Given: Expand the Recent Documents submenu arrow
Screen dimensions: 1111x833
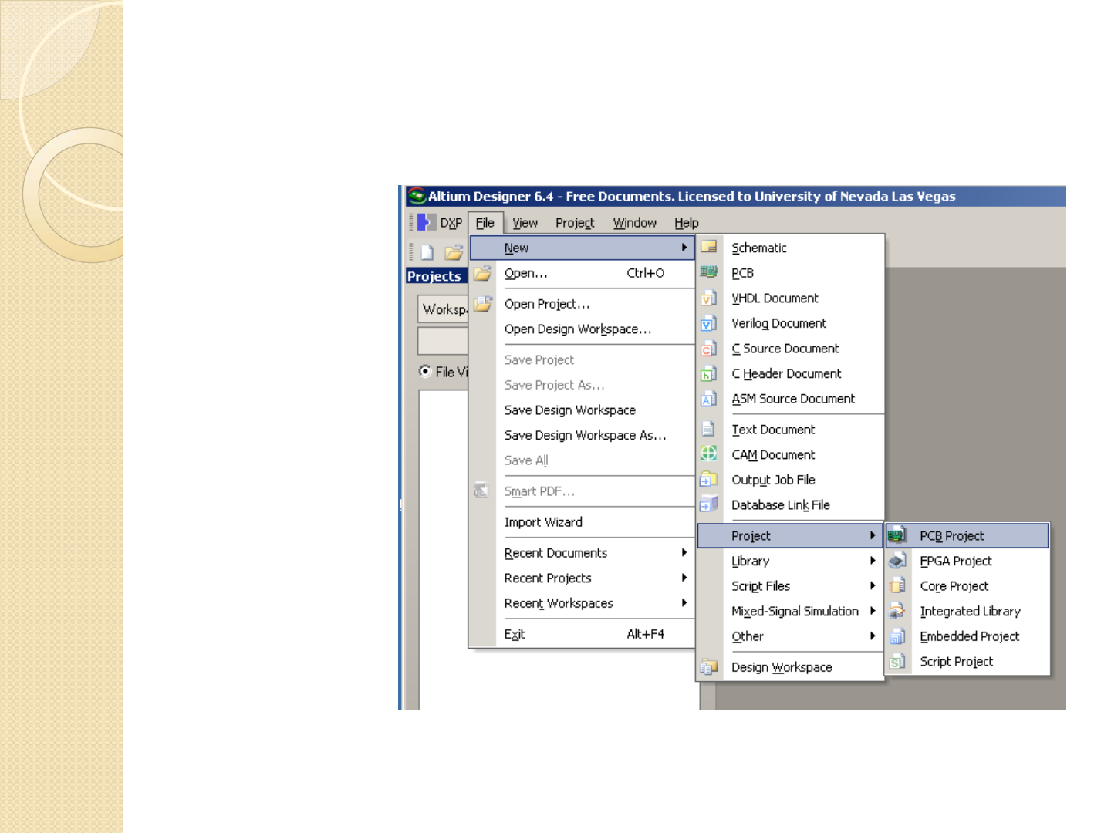Looking at the screenshot, I should tap(684, 552).
